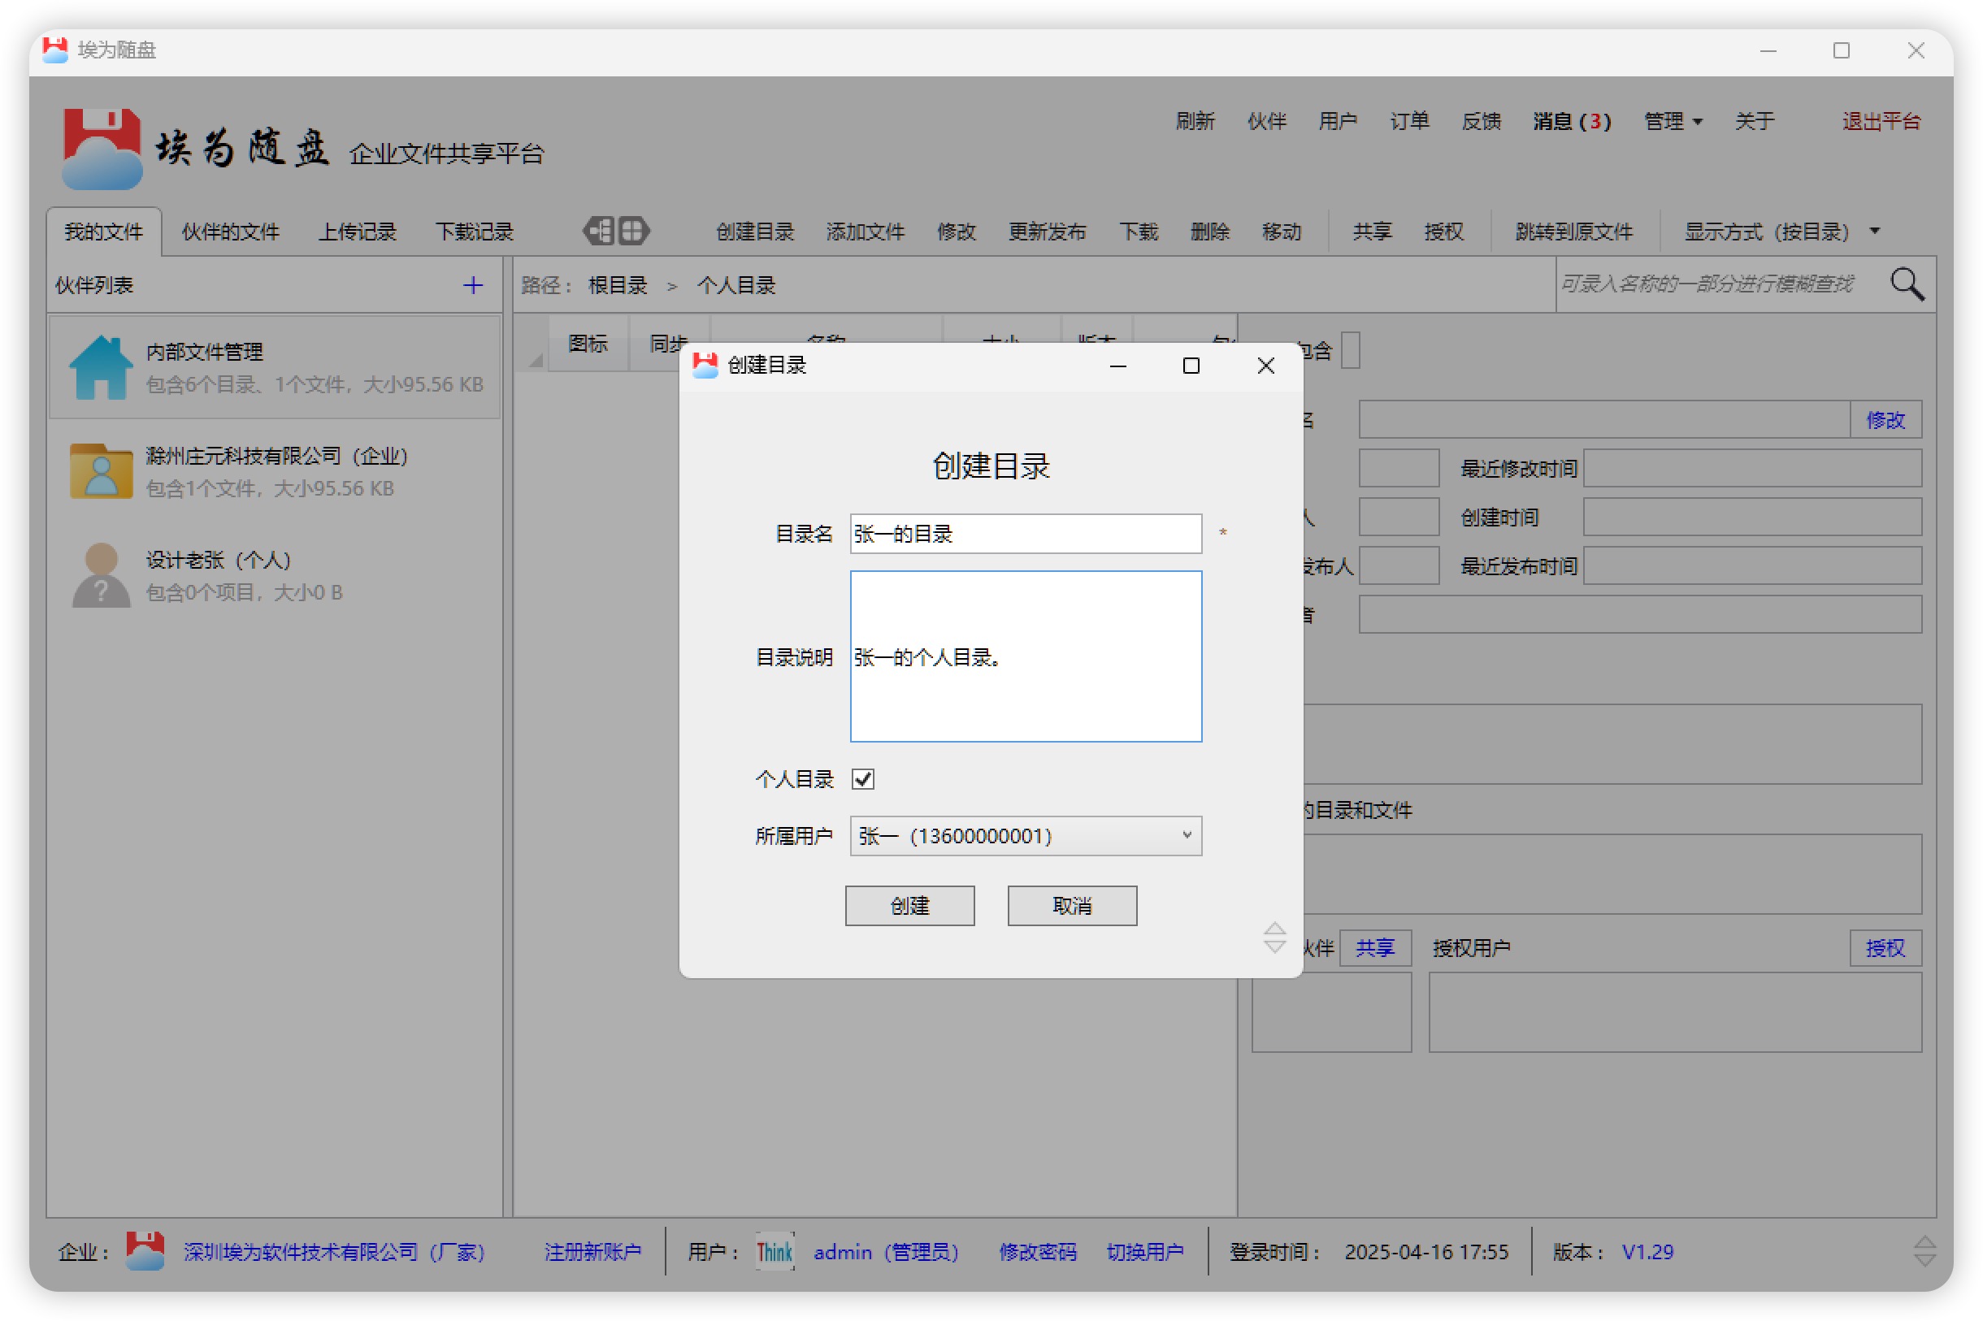Click admin（管理员）link
The image size is (1983, 1321).
[x=886, y=1252]
